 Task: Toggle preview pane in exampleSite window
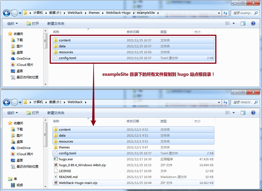(x=243, y=23)
